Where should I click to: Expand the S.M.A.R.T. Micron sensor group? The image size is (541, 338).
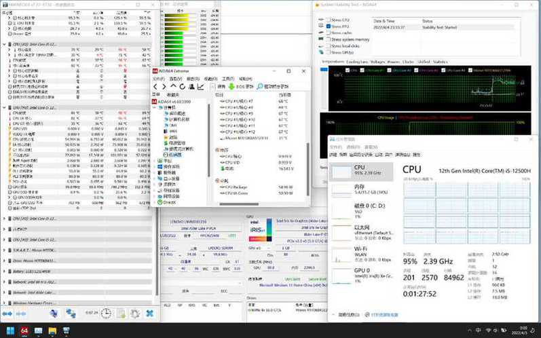point(4,250)
